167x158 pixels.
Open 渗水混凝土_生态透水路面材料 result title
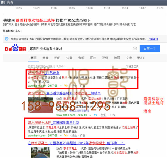[64, 93]
